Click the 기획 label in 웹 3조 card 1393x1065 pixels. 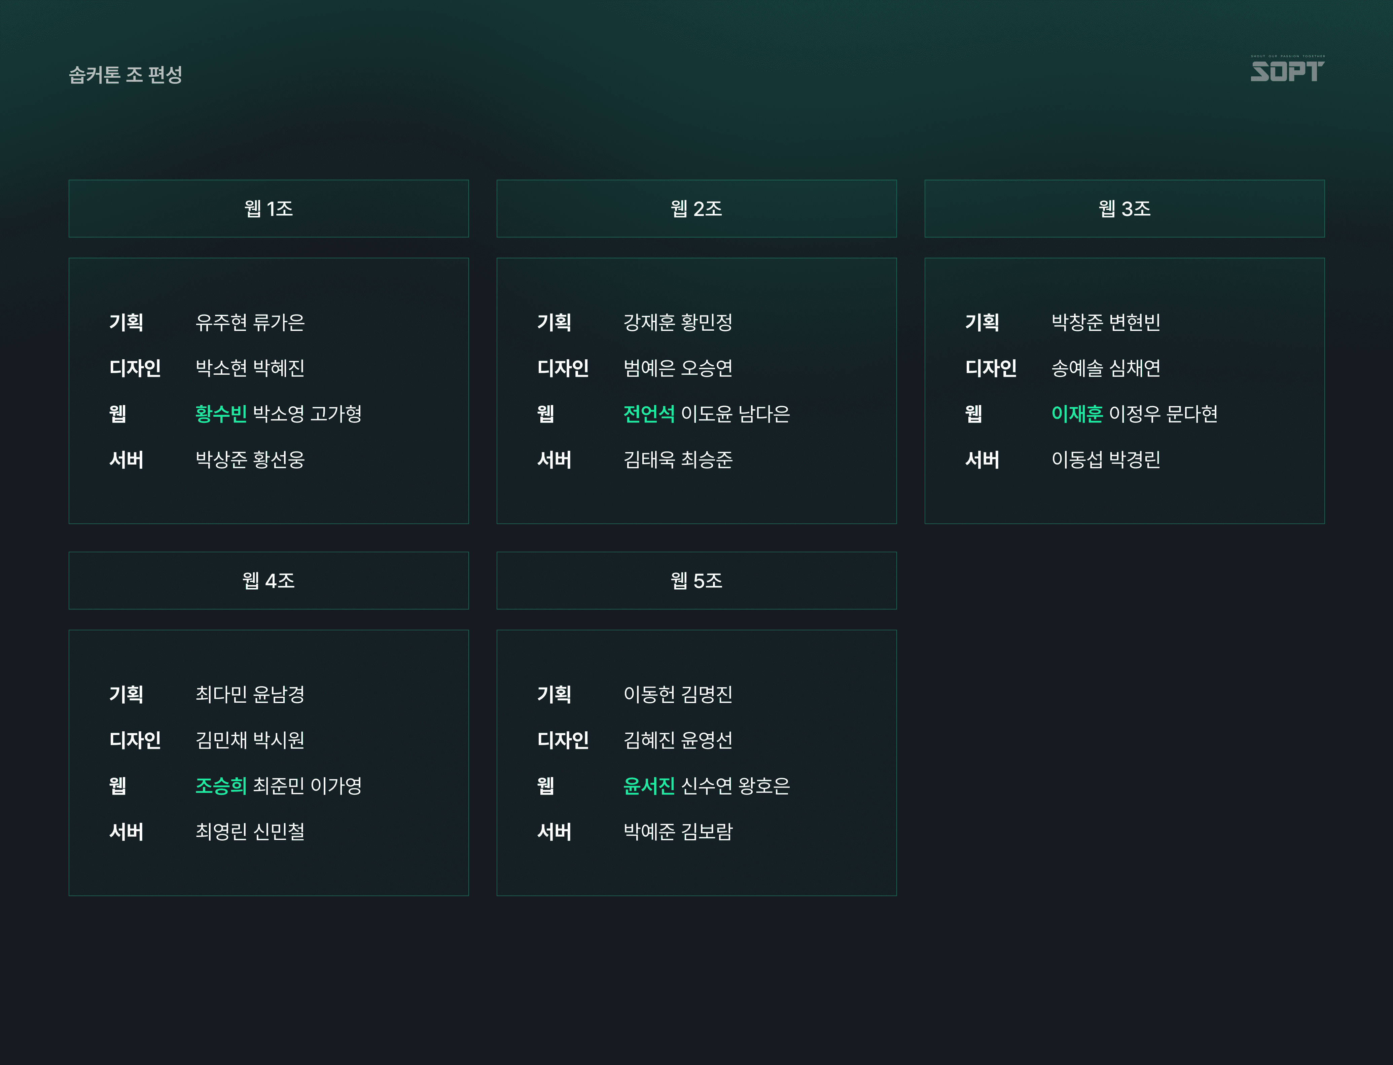pyautogui.click(x=982, y=323)
